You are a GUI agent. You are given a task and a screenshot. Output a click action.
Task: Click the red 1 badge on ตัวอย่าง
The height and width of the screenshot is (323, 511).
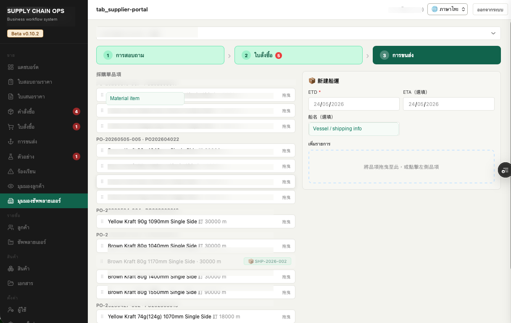pyautogui.click(x=76, y=156)
